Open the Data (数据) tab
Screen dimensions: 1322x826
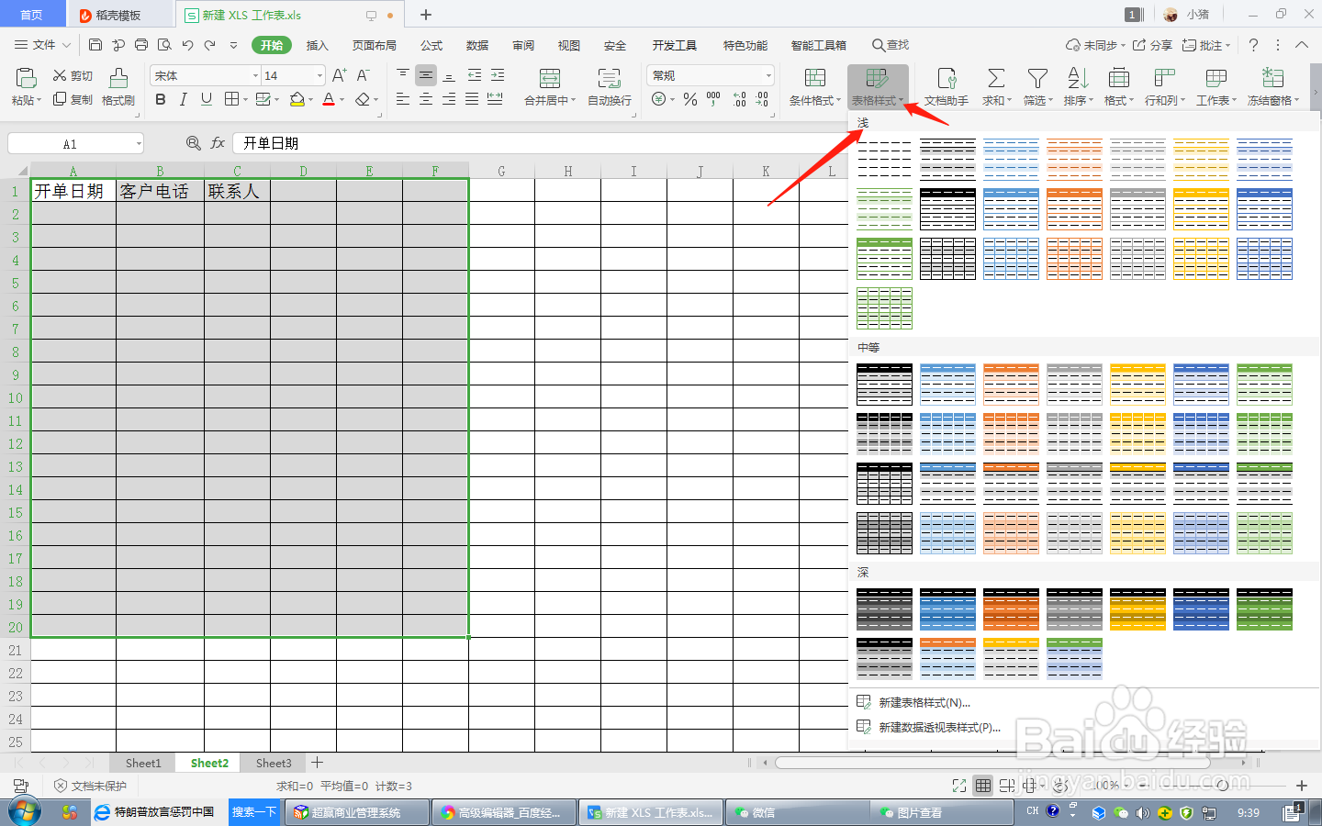pos(477,45)
